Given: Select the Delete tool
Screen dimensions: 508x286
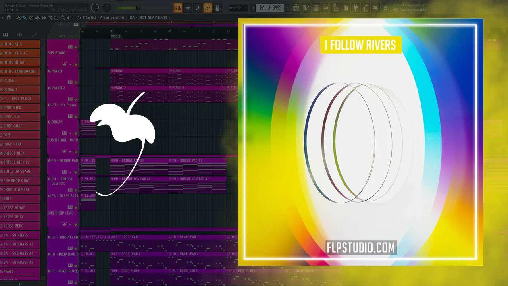Looking at the screenshot, I should [31, 18].
